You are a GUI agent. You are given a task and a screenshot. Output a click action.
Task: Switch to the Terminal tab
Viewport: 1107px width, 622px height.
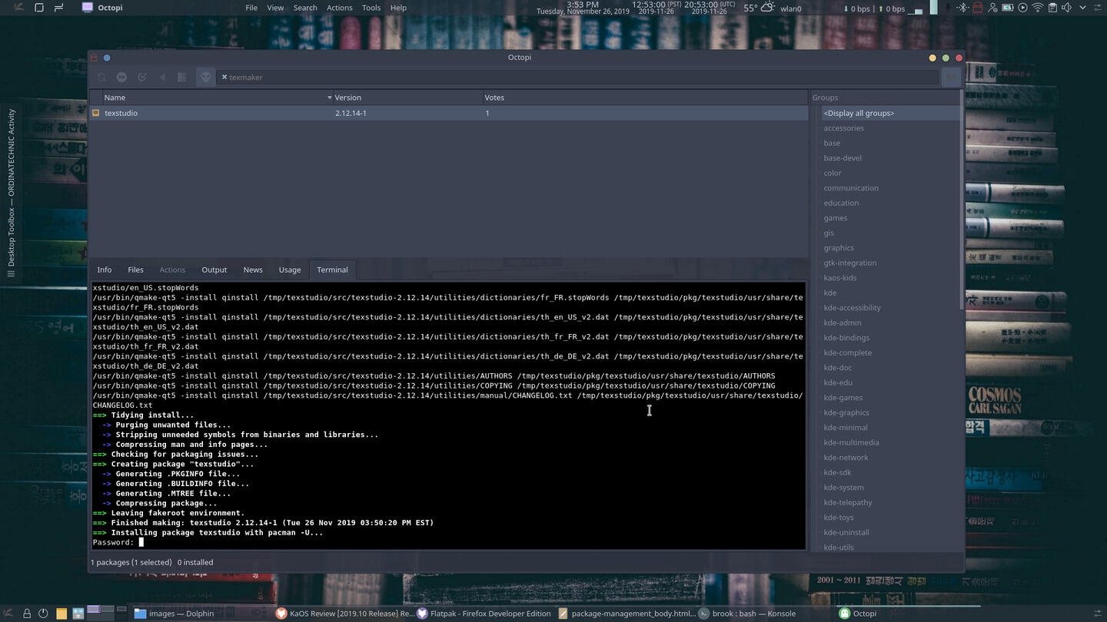(x=332, y=270)
